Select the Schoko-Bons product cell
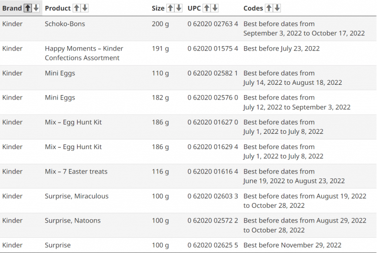The width and height of the screenshot is (377, 253). [65, 24]
